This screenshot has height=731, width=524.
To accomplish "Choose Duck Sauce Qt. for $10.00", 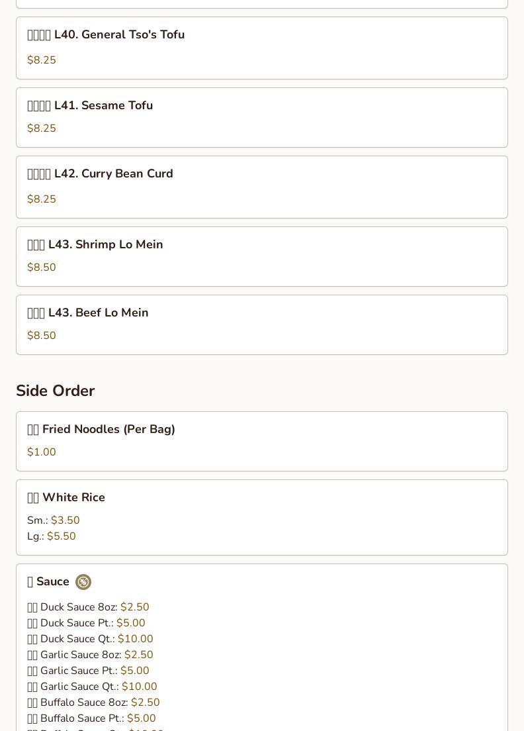I will coord(90,639).
